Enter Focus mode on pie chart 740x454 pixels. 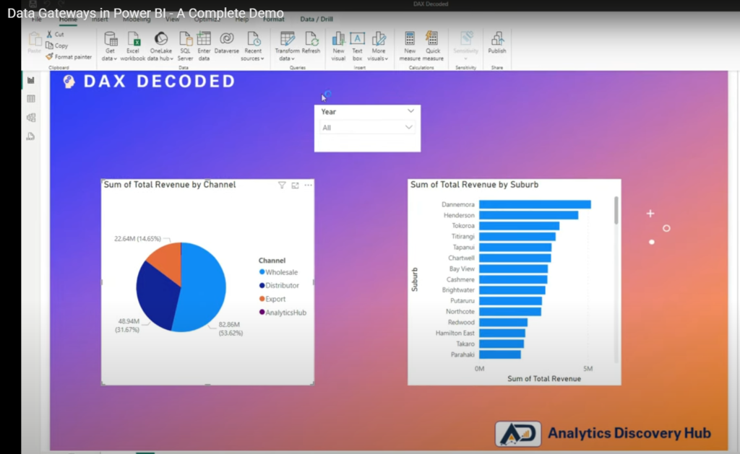point(295,185)
